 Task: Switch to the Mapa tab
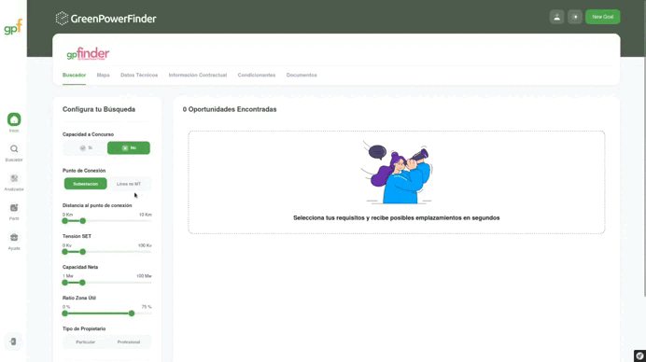(x=103, y=75)
